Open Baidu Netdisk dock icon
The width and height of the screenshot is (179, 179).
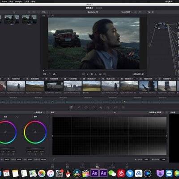pyautogui.click(x=139, y=173)
